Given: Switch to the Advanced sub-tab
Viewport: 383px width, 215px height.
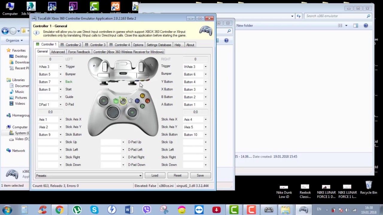Looking at the screenshot, I should (58, 52).
